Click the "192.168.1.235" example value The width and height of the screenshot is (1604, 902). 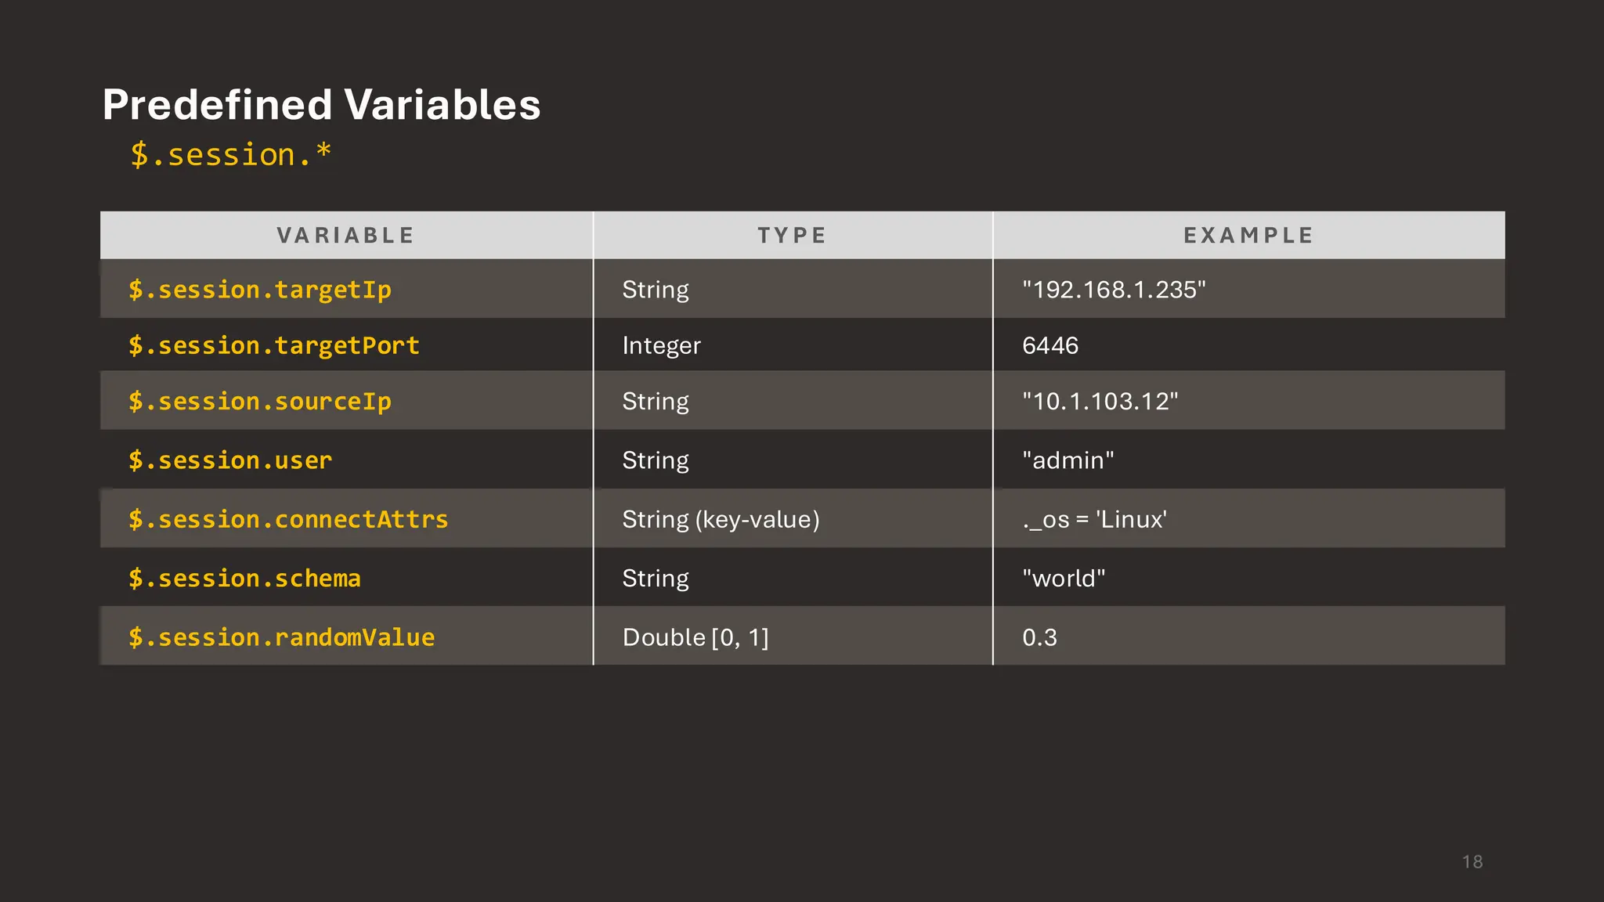1114,290
